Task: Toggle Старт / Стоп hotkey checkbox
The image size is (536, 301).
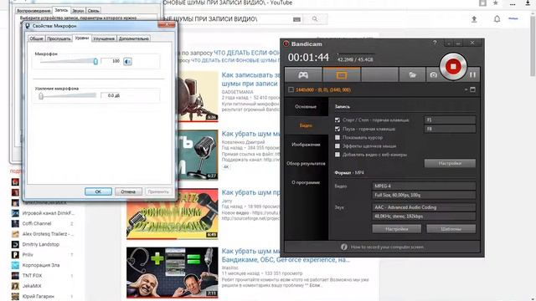Action: coord(338,120)
